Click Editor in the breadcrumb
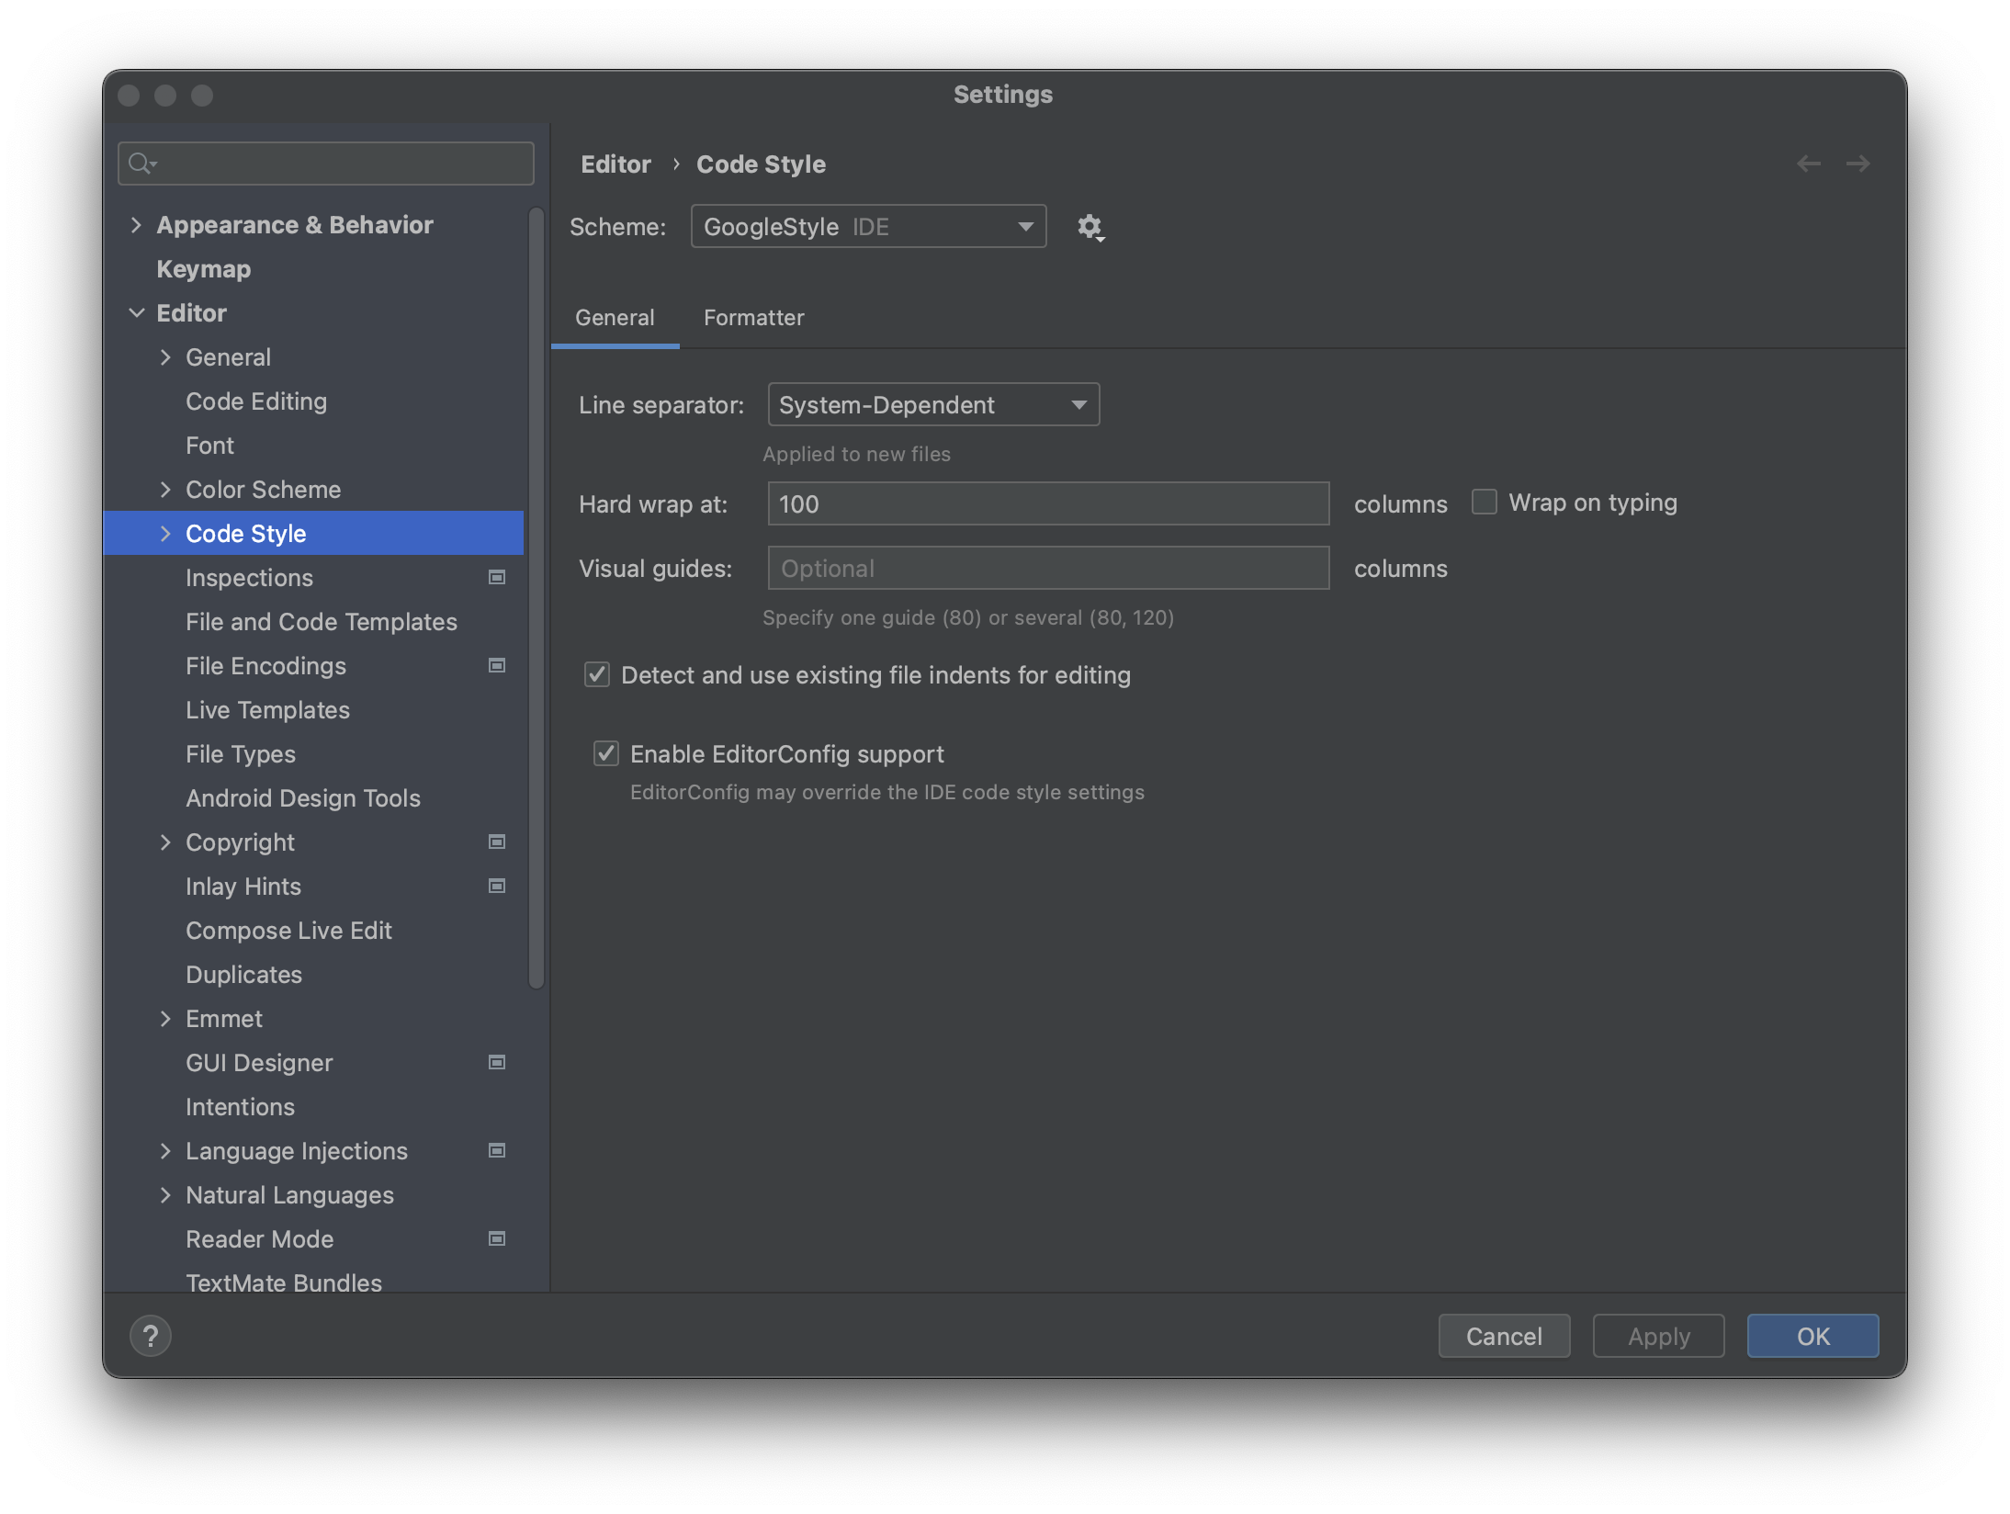Screen dimensions: 2010x1514 (615, 164)
